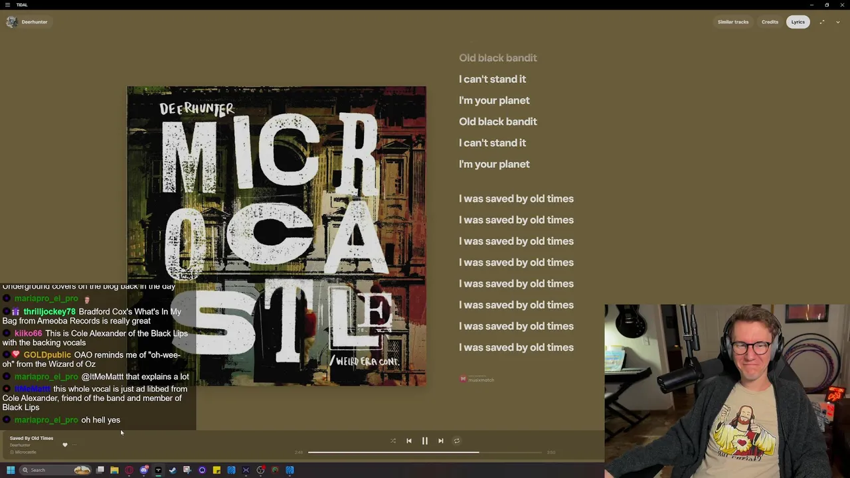Open the purple circle app on the taskbar
This screenshot has width=850, height=478.
pyautogui.click(x=202, y=470)
